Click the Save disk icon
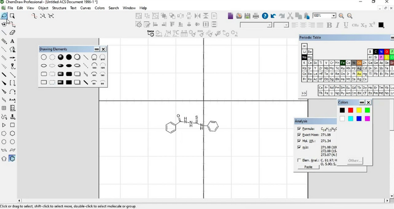 [248, 15]
